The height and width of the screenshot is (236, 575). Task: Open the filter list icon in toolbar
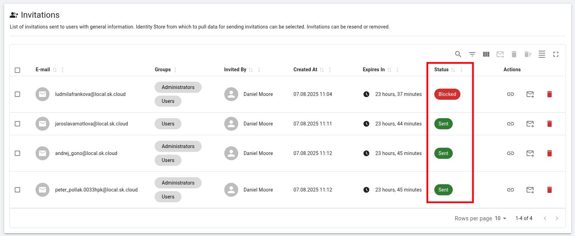472,54
